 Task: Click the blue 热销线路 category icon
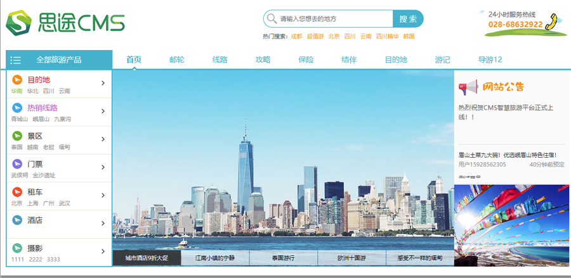coord(17,108)
